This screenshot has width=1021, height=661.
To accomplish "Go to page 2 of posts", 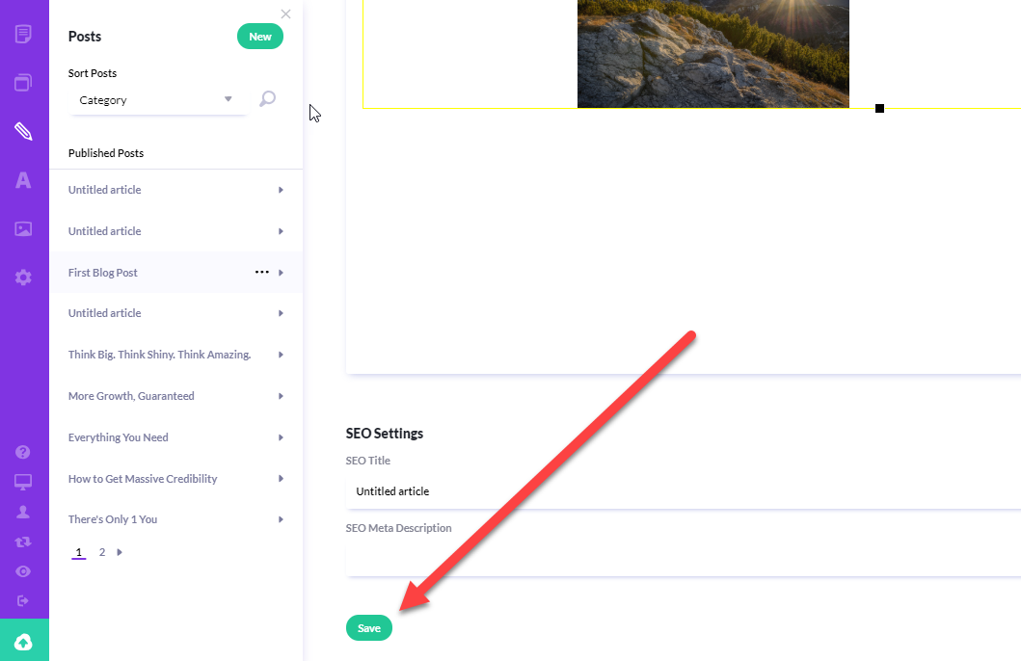I will [x=102, y=552].
